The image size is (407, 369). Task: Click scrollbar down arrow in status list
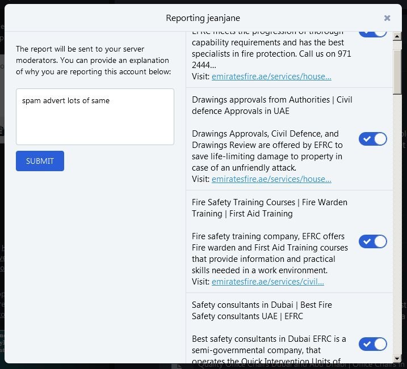coord(397,359)
